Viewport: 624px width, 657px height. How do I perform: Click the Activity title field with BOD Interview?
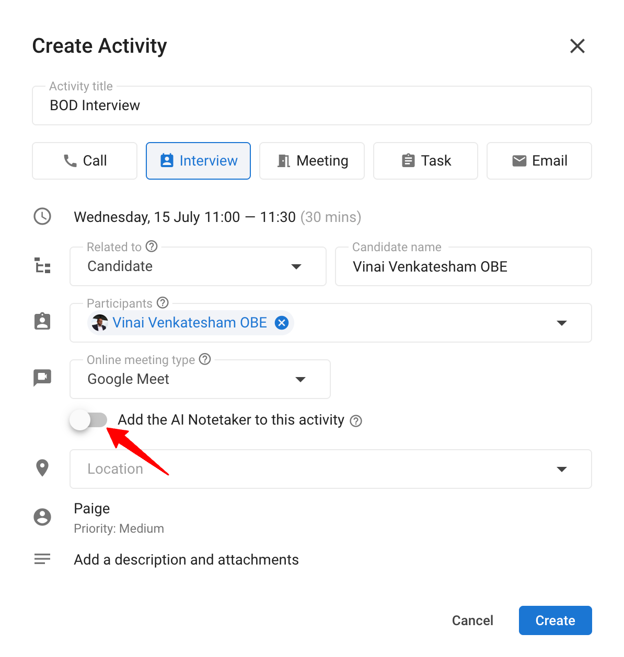click(x=312, y=105)
